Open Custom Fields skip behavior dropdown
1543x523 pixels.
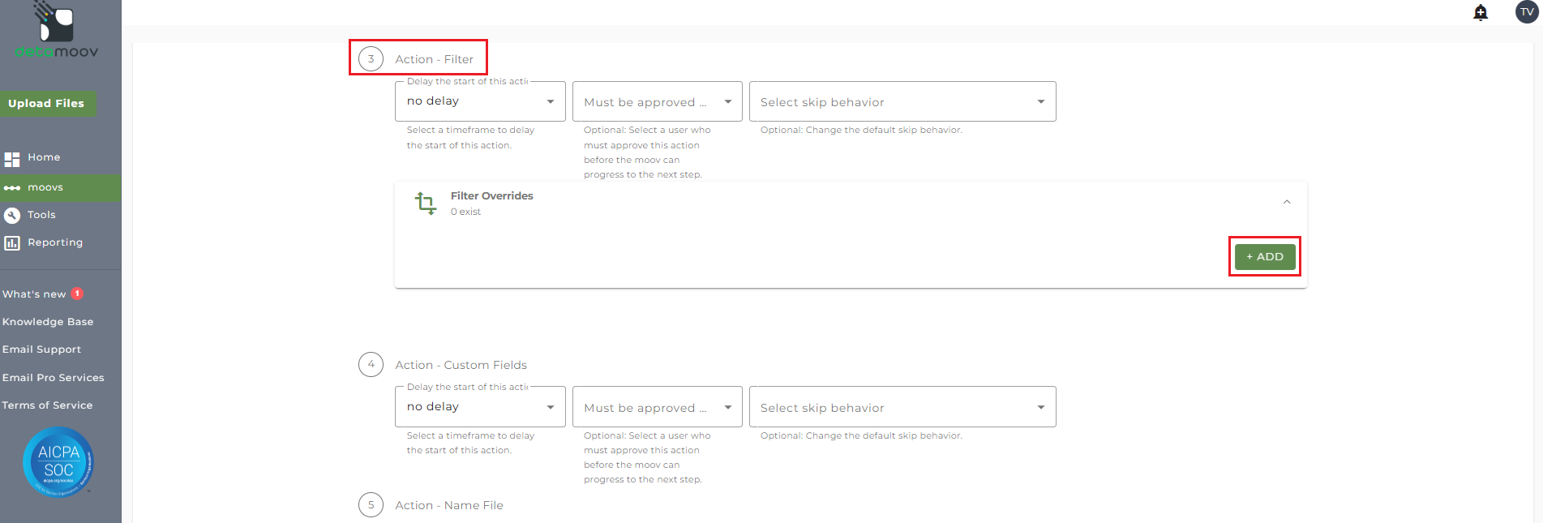[x=902, y=408]
